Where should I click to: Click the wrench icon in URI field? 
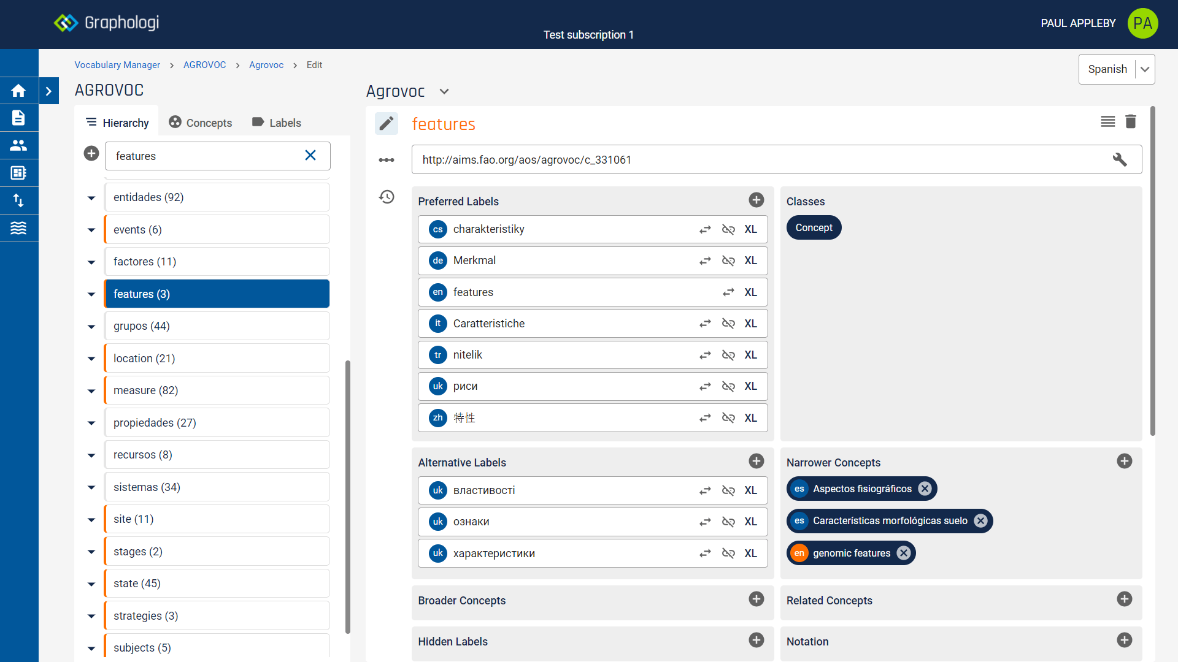[1120, 160]
